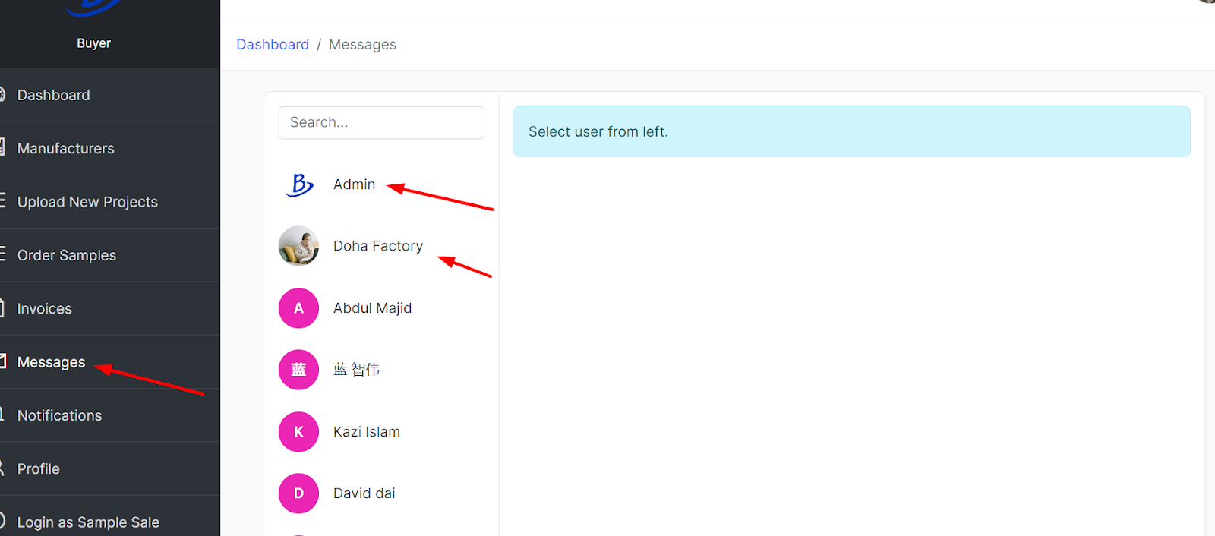Select the Doha Factory chat by name
1215x536 pixels.
tap(378, 246)
